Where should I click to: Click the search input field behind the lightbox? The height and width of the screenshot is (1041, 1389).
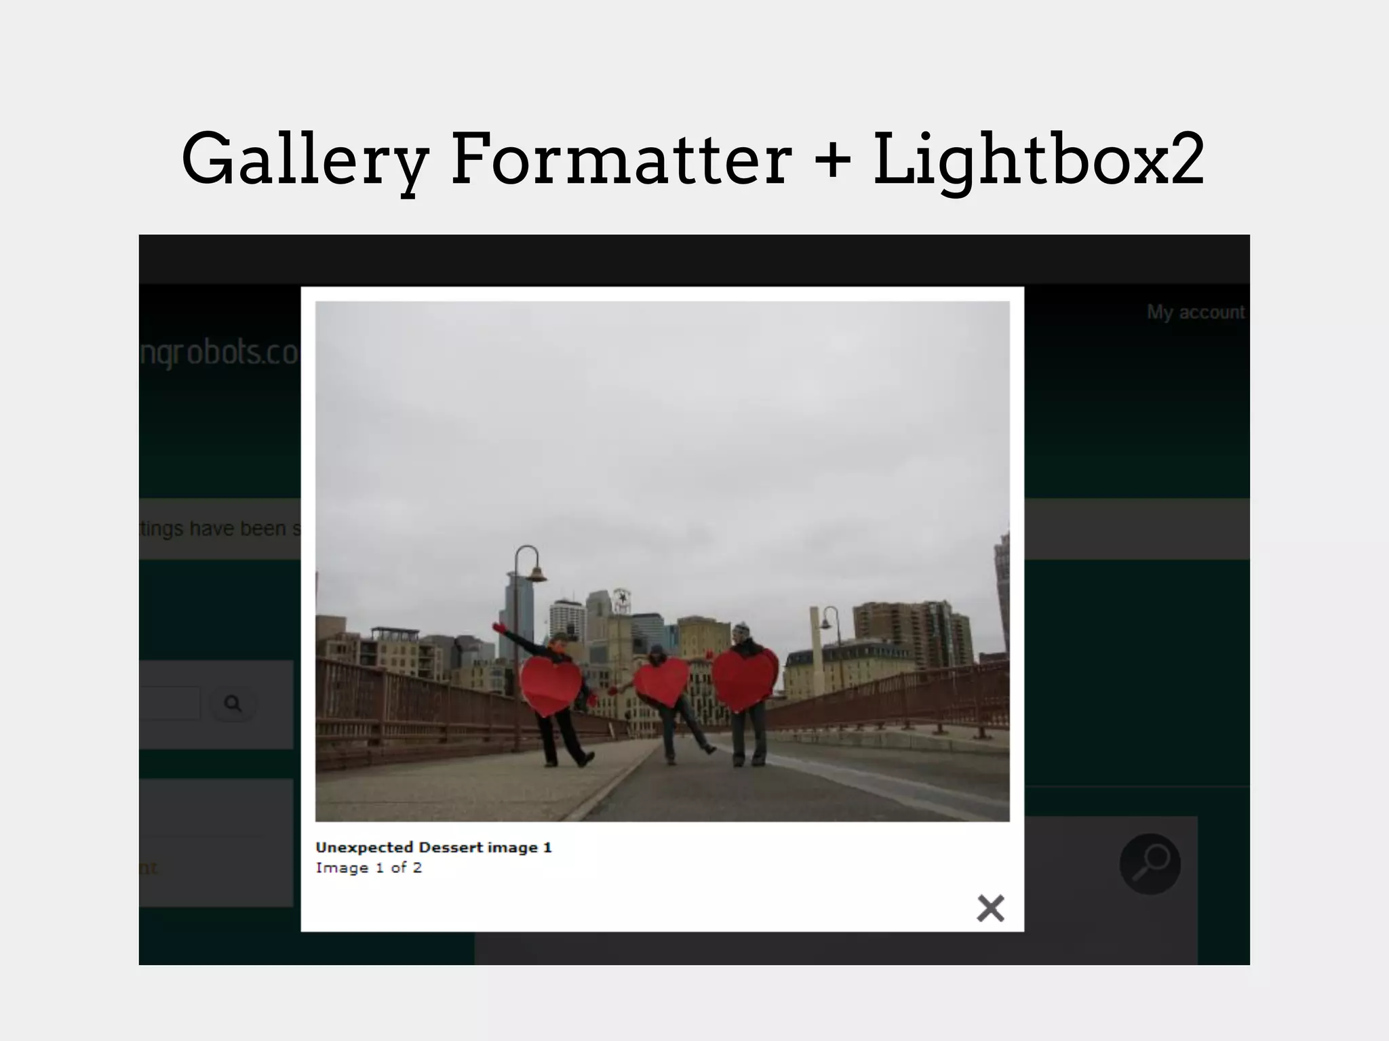tap(170, 703)
